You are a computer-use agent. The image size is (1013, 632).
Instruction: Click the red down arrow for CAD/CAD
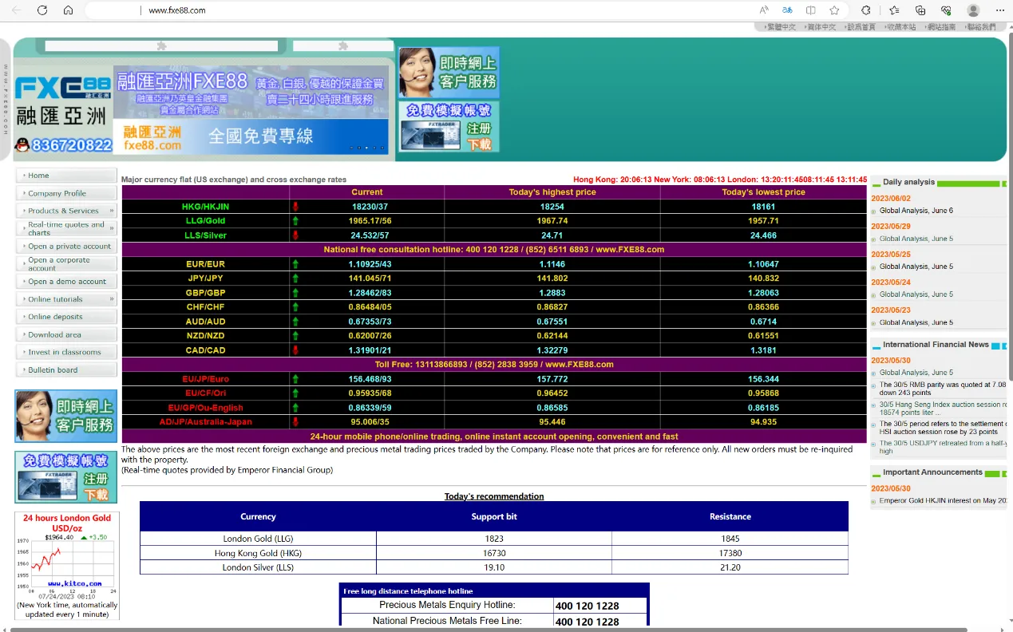pos(295,350)
